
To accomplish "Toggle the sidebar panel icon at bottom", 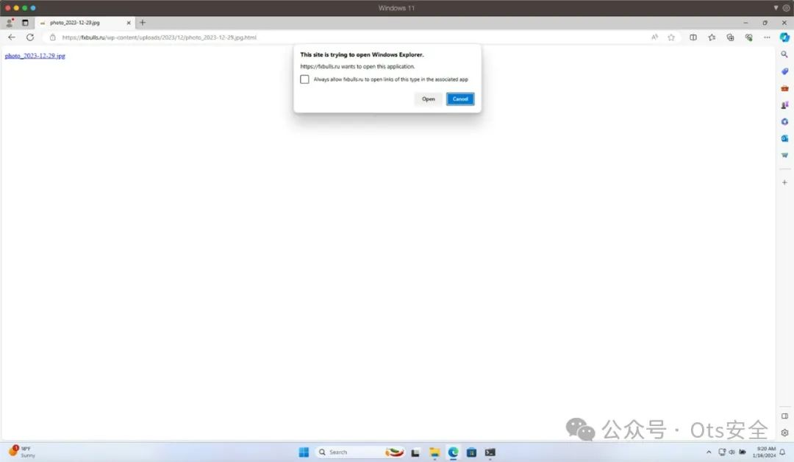I will pos(784,416).
